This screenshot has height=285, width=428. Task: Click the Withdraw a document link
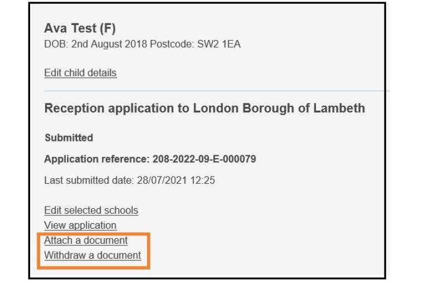[93, 255]
